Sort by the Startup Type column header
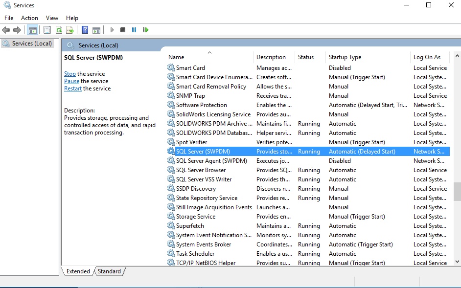The height and width of the screenshot is (288, 461). point(368,57)
